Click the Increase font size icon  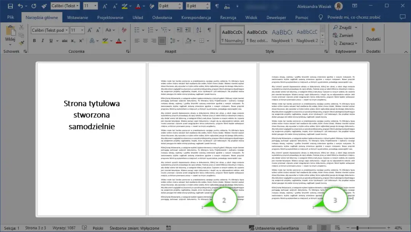click(90, 30)
